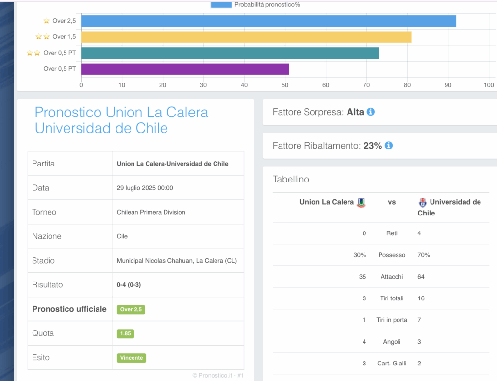
Task: Click the Angoli stat label
Action: click(x=392, y=342)
